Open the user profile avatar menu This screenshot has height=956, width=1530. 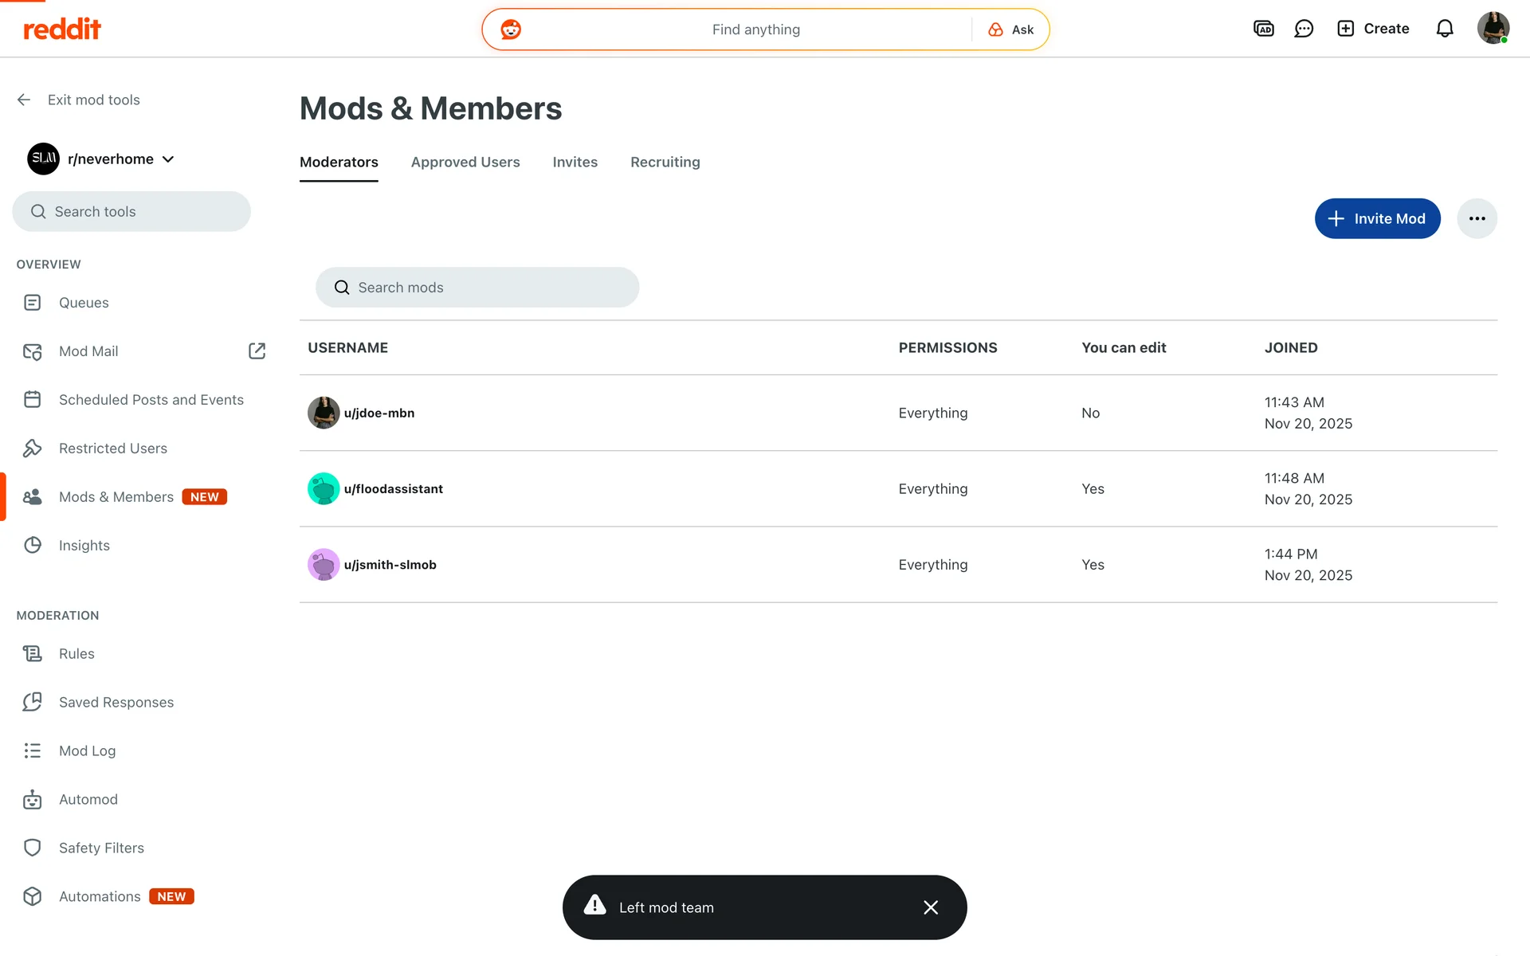click(x=1493, y=29)
